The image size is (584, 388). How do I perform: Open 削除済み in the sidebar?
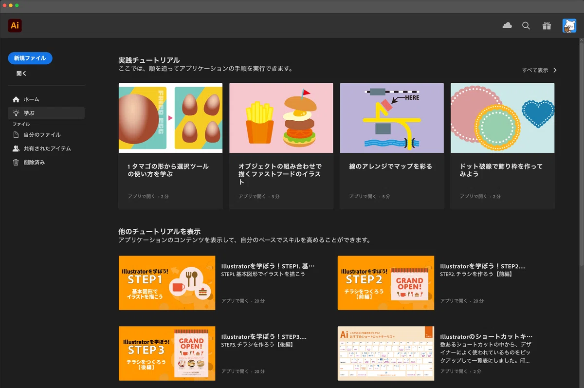coord(46,163)
